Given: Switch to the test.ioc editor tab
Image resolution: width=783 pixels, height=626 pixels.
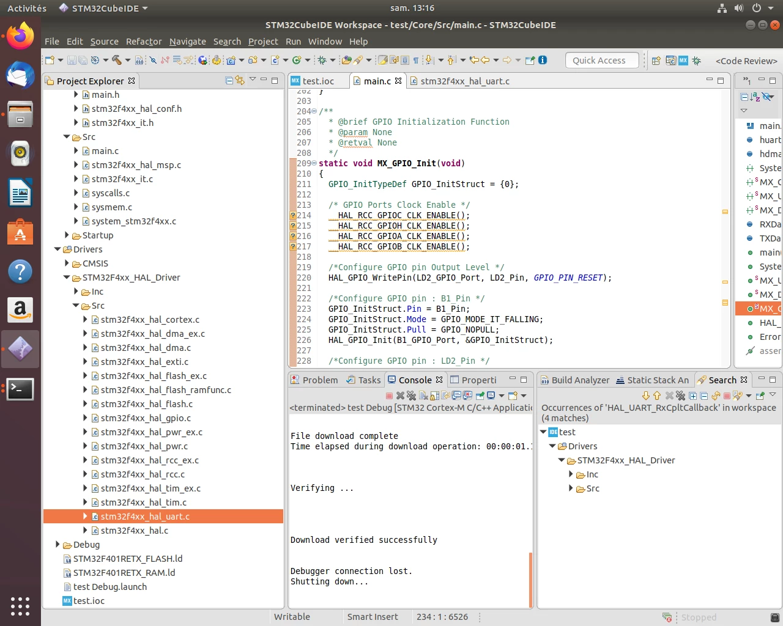Looking at the screenshot, I should click(x=318, y=81).
